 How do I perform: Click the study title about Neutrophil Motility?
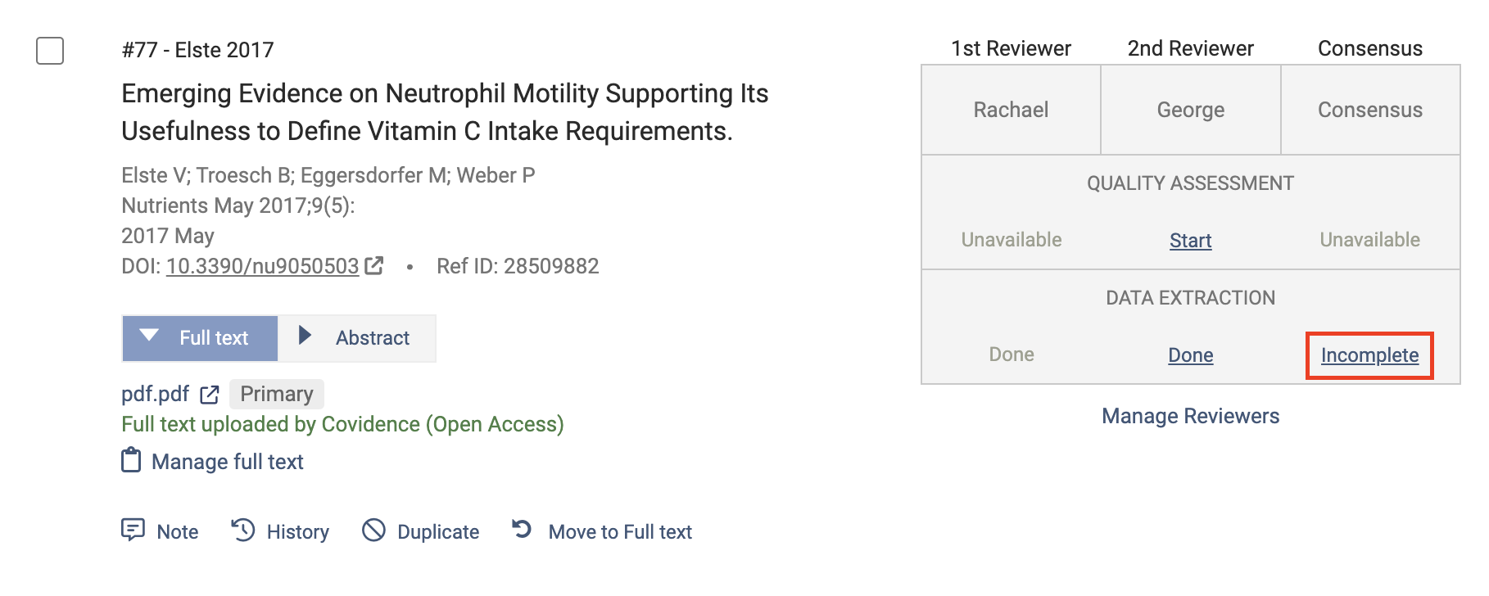coord(445,112)
